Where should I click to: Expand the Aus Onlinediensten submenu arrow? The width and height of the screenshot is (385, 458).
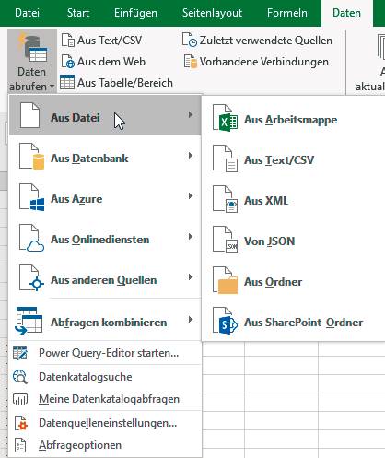[x=191, y=237]
